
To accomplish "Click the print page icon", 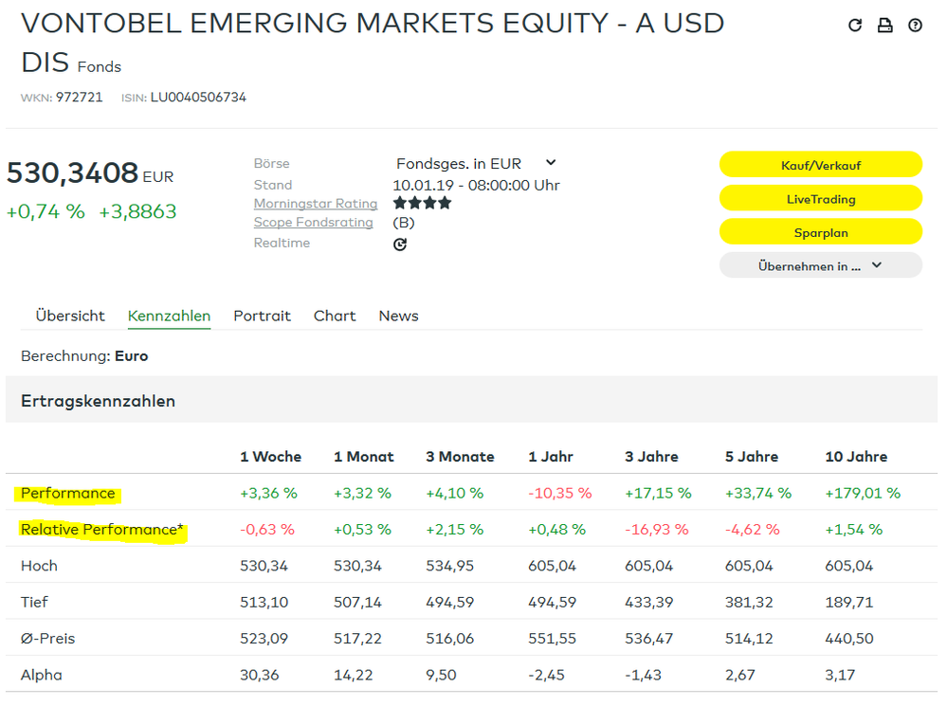I will 884,26.
